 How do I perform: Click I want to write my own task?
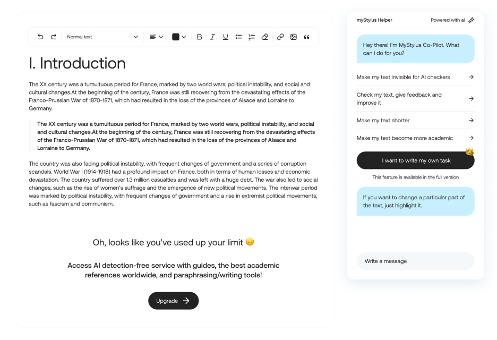[x=415, y=160]
